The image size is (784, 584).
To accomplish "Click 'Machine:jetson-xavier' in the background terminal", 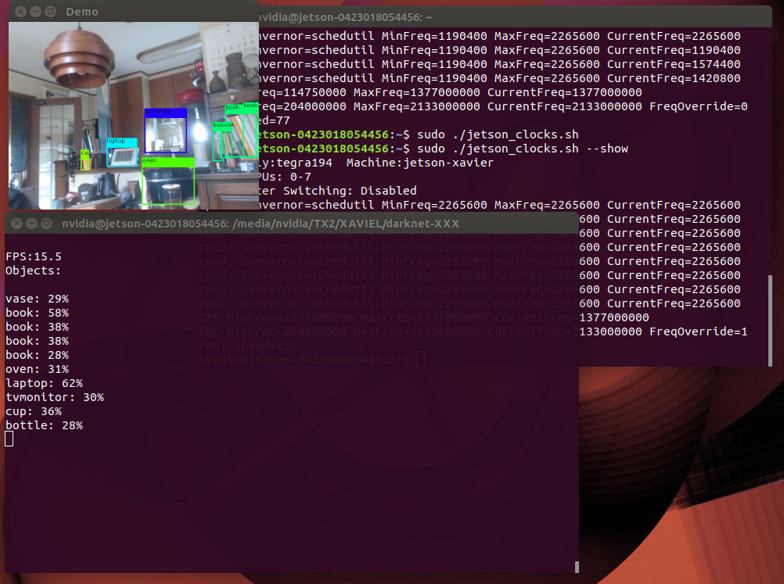I will 420,163.
